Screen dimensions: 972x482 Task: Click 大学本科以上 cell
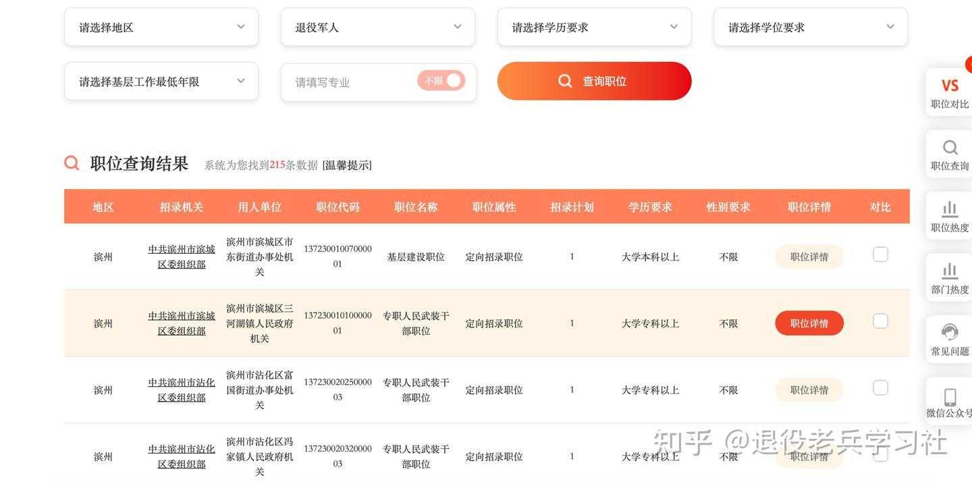[x=650, y=257]
